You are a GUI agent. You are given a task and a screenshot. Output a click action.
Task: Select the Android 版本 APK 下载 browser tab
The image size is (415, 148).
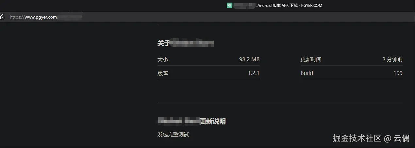click(x=274, y=5)
